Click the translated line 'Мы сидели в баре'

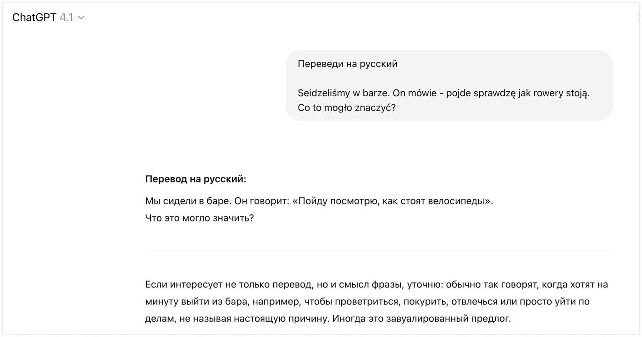[x=188, y=201]
